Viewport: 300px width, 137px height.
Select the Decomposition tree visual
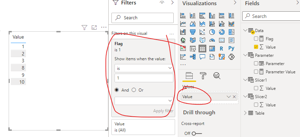(193, 57)
